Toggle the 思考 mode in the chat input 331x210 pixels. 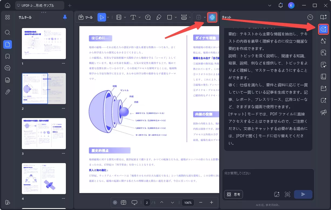[x=233, y=194]
